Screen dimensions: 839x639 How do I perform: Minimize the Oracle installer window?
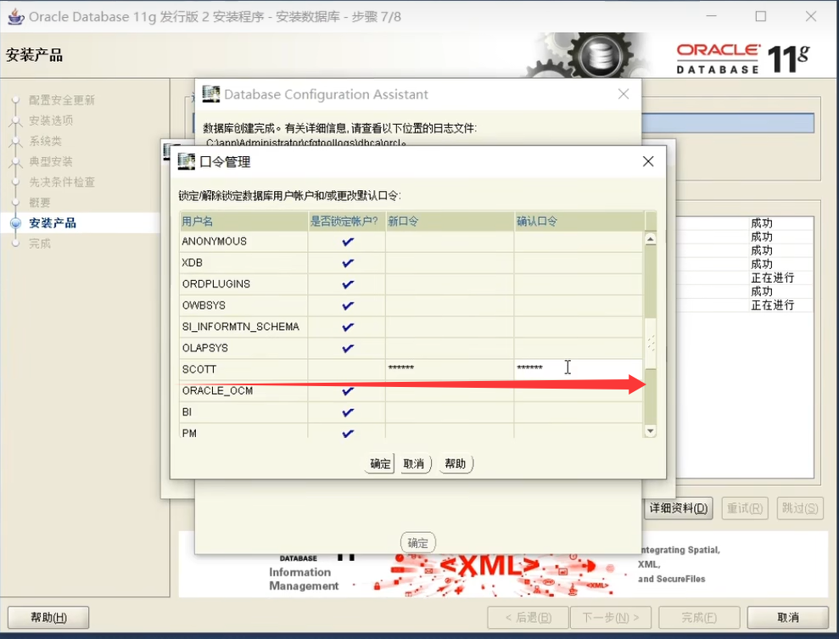tap(711, 17)
